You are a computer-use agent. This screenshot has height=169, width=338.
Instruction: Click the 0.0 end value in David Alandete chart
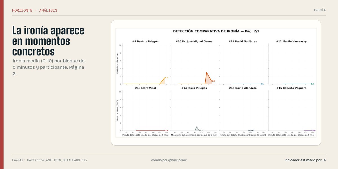252,131
